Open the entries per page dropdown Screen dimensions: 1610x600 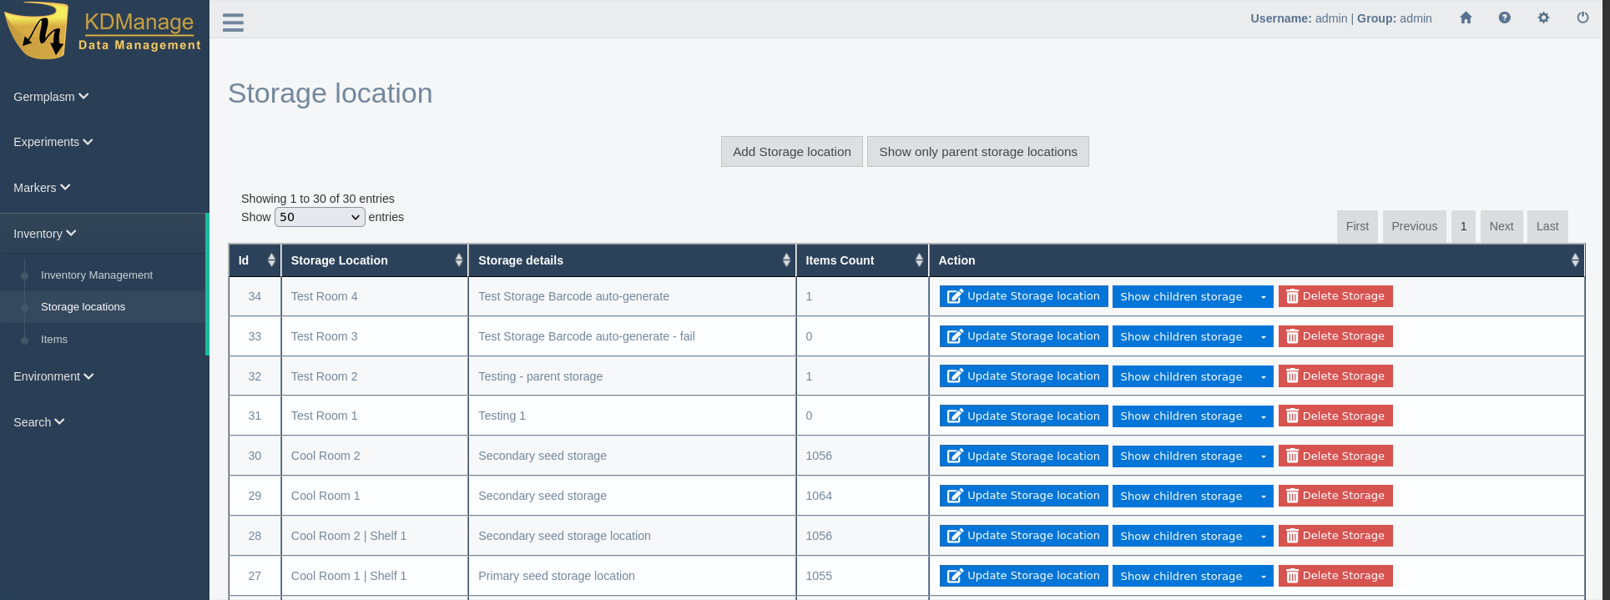tap(320, 217)
